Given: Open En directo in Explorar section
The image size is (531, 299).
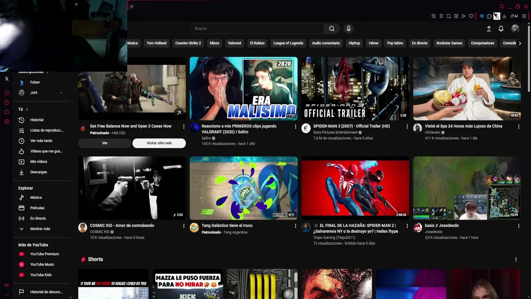Looking at the screenshot, I should click(x=38, y=218).
